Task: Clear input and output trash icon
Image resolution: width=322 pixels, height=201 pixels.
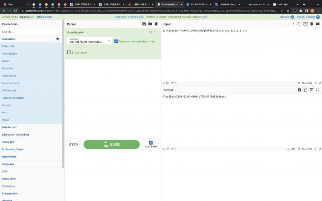Action: point(312,24)
